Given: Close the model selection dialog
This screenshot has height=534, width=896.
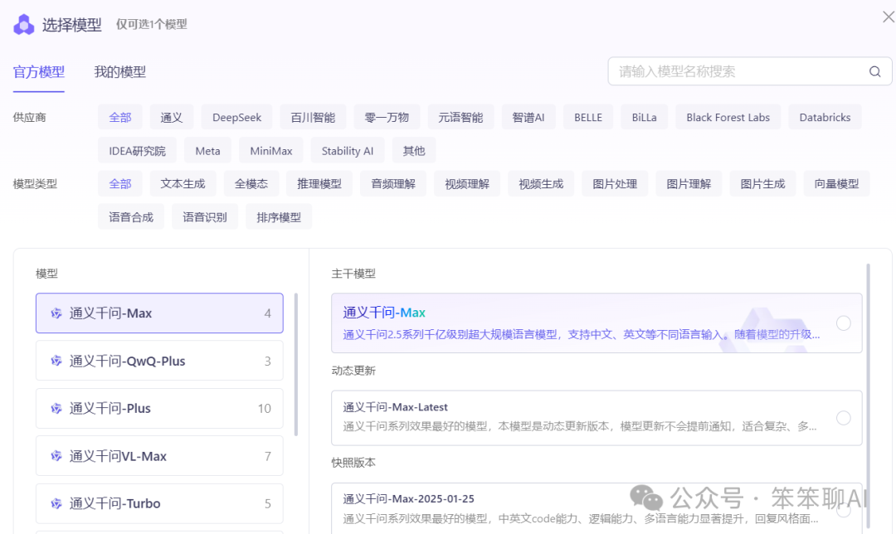Looking at the screenshot, I should pos(888,17).
